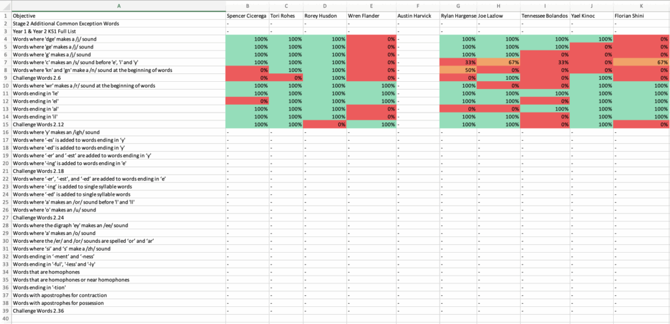Select the column A header

[x=118, y=6]
